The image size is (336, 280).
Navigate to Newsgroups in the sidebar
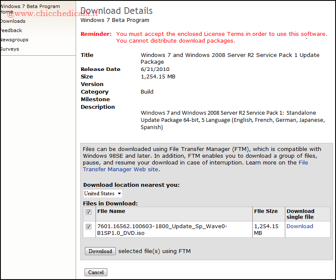pos(14,40)
